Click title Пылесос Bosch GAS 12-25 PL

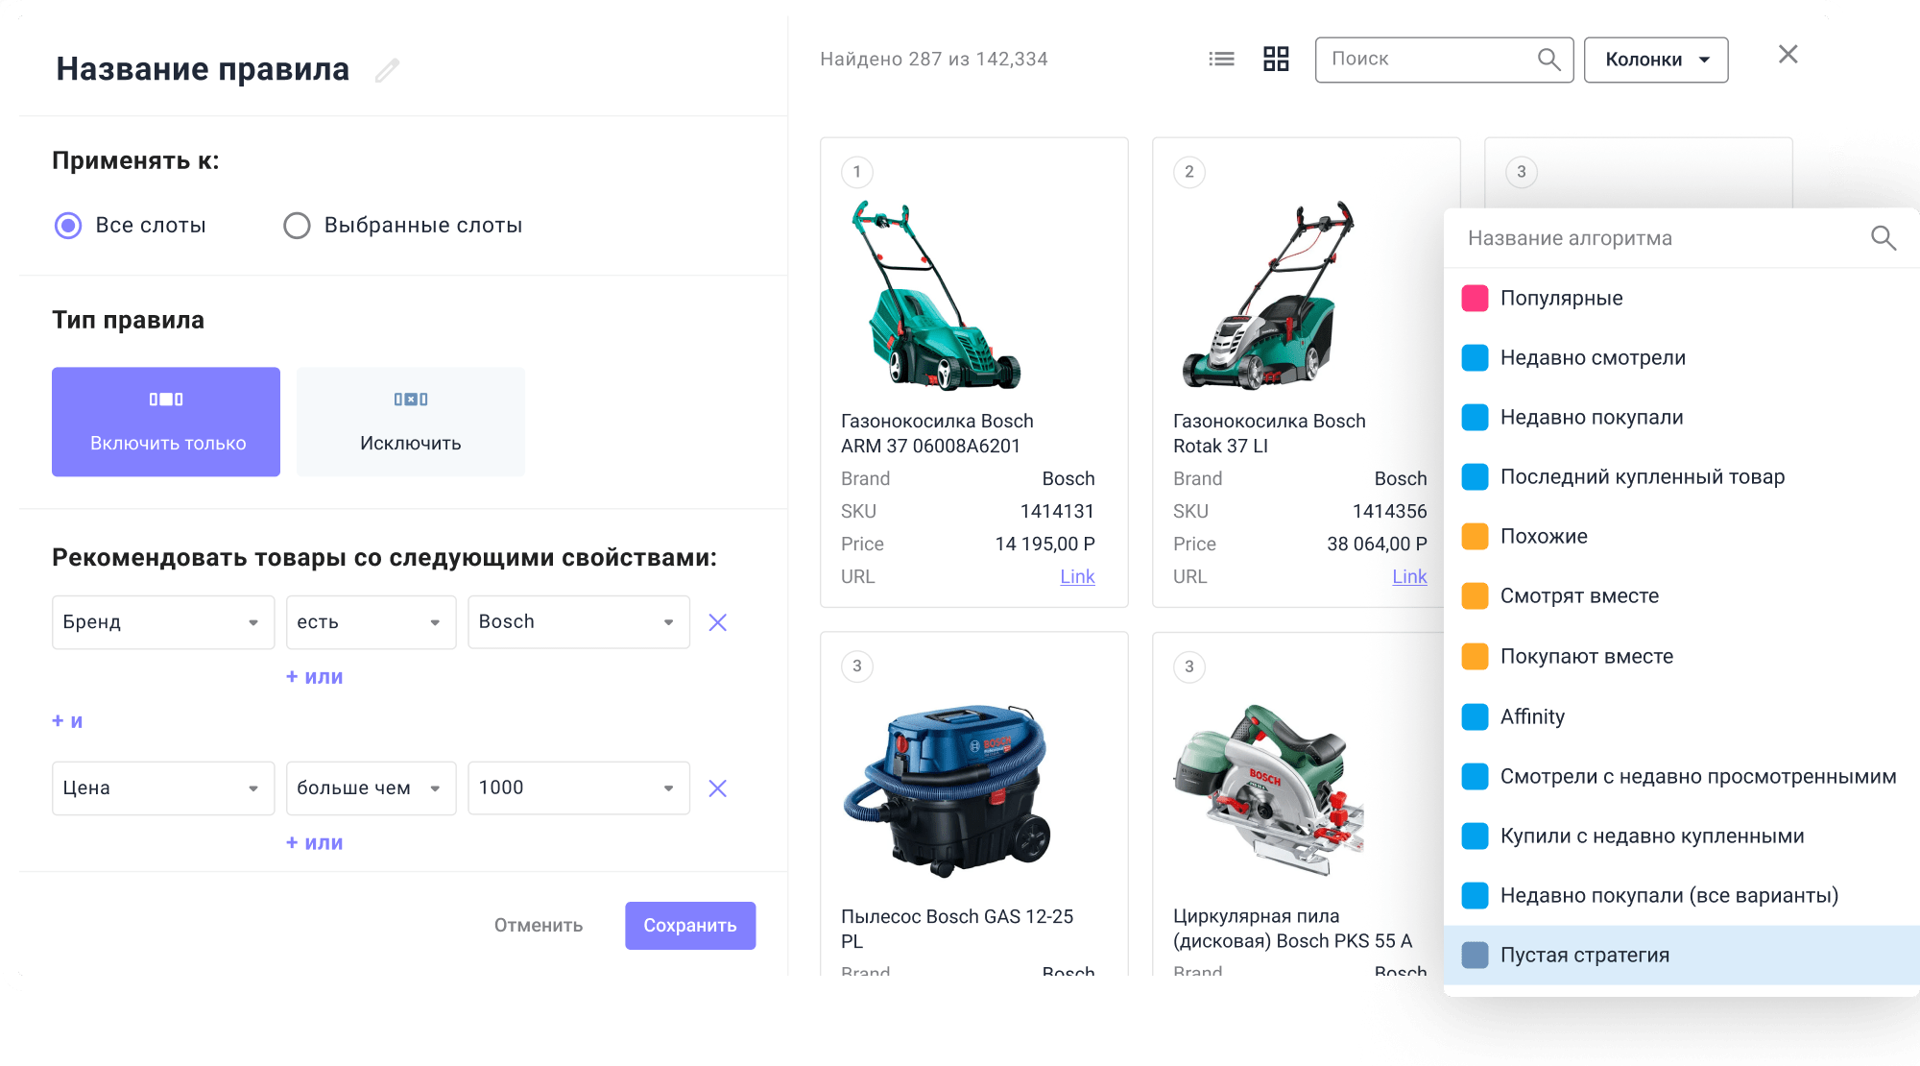pyautogui.click(x=957, y=929)
